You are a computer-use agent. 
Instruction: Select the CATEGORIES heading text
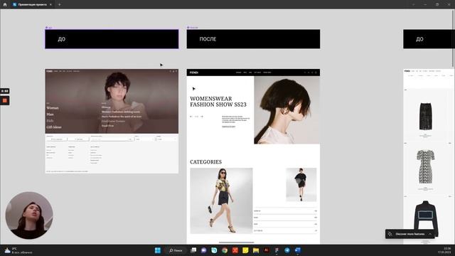pyautogui.click(x=205, y=162)
